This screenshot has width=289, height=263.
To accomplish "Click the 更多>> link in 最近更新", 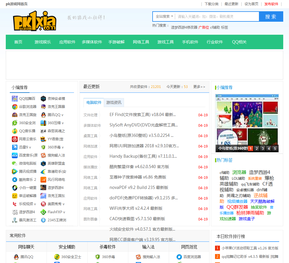I will pos(199,87).
